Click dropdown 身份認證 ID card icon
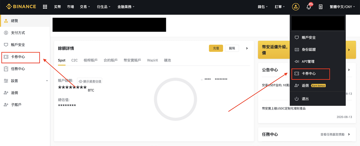Image resolution: width=360 pixels, height=146 pixels. (x=296, y=50)
